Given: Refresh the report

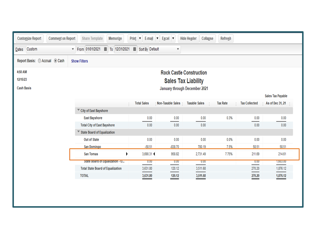Looking at the screenshot, I should (226, 39).
